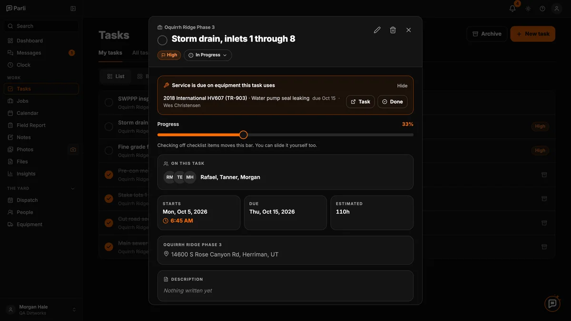The image size is (571, 321).
Task: Uncheck the Pre-con meeting task
Action: coord(109,175)
